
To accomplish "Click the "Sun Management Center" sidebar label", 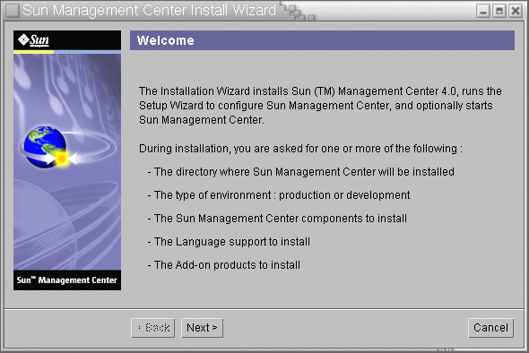I will [67, 280].
